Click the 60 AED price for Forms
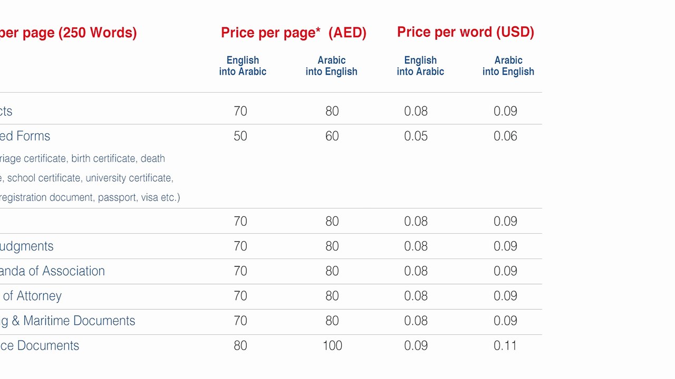675x379 pixels. tap(332, 136)
